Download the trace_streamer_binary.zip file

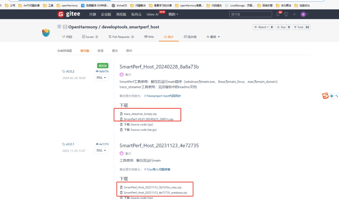coord(140,114)
